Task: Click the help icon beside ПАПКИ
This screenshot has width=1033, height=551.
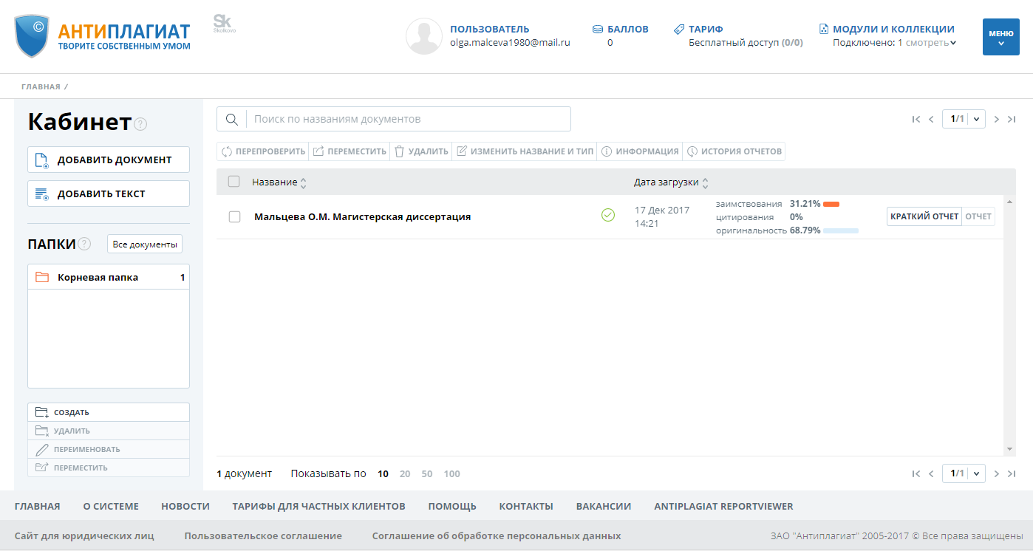Action: 84,244
